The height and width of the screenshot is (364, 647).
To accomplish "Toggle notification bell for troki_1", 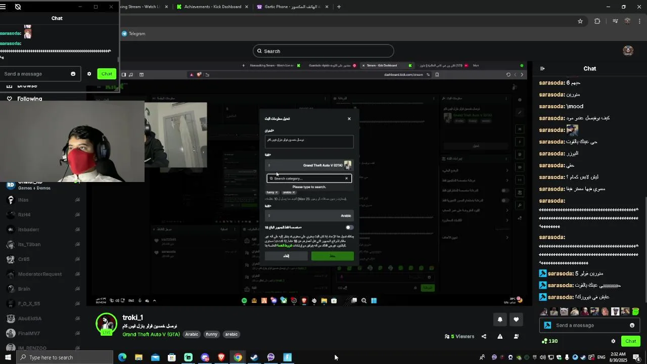I will coord(500,320).
